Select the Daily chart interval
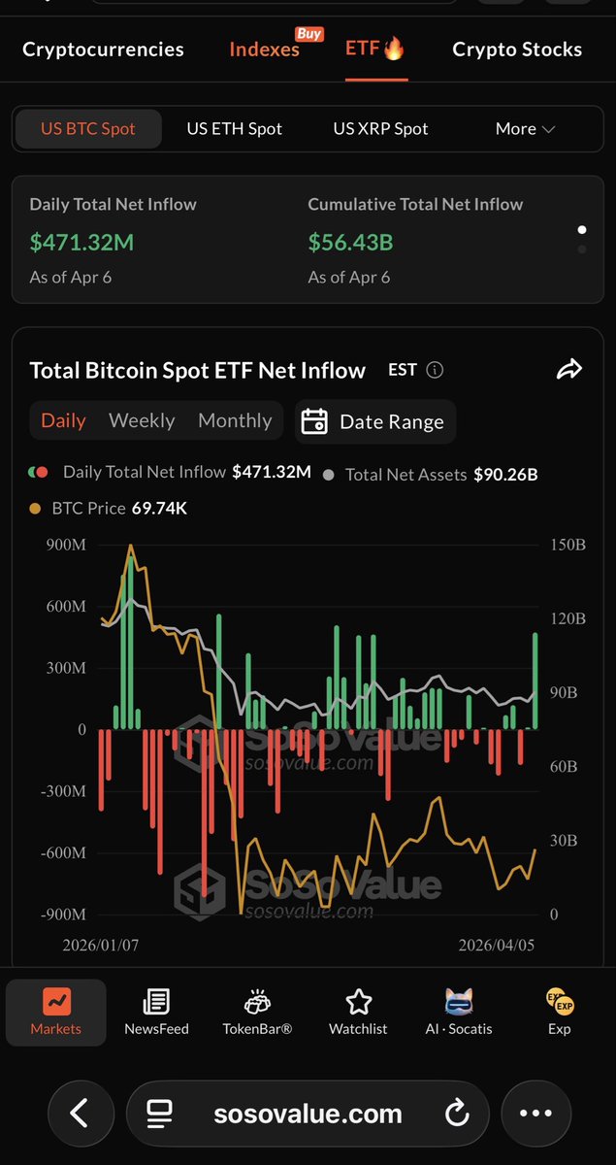Viewport: 616px width, 1165px height. (x=63, y=420)
